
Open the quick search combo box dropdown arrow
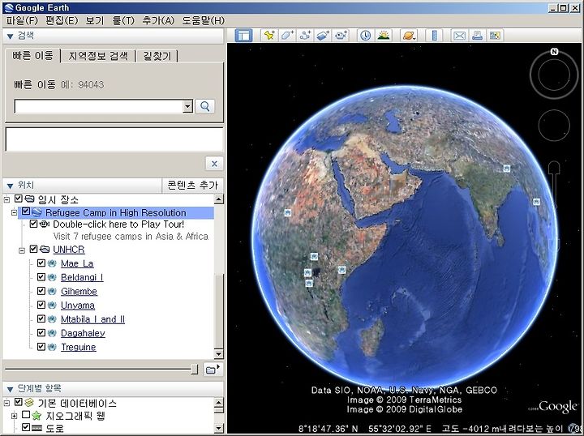coord(187,106)
